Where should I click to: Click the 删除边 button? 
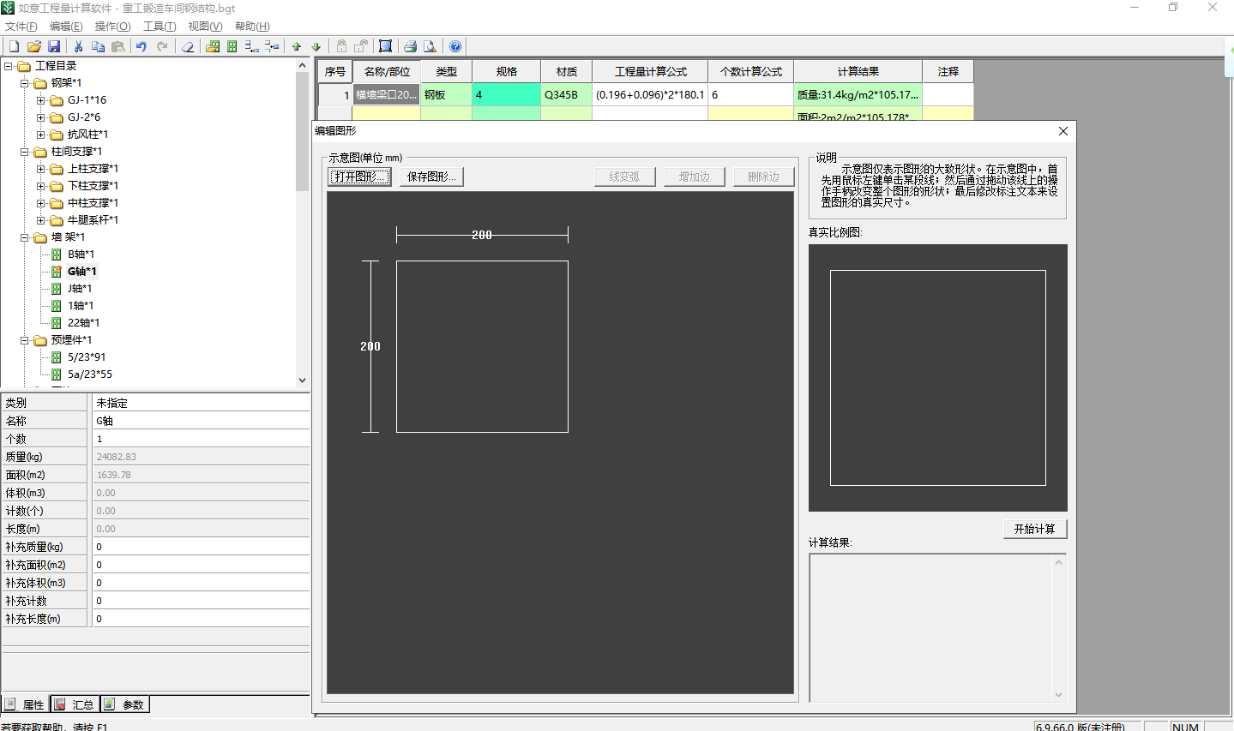(763, 177)
